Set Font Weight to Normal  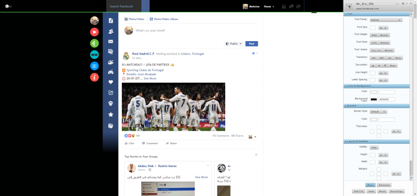click(384, 35)
